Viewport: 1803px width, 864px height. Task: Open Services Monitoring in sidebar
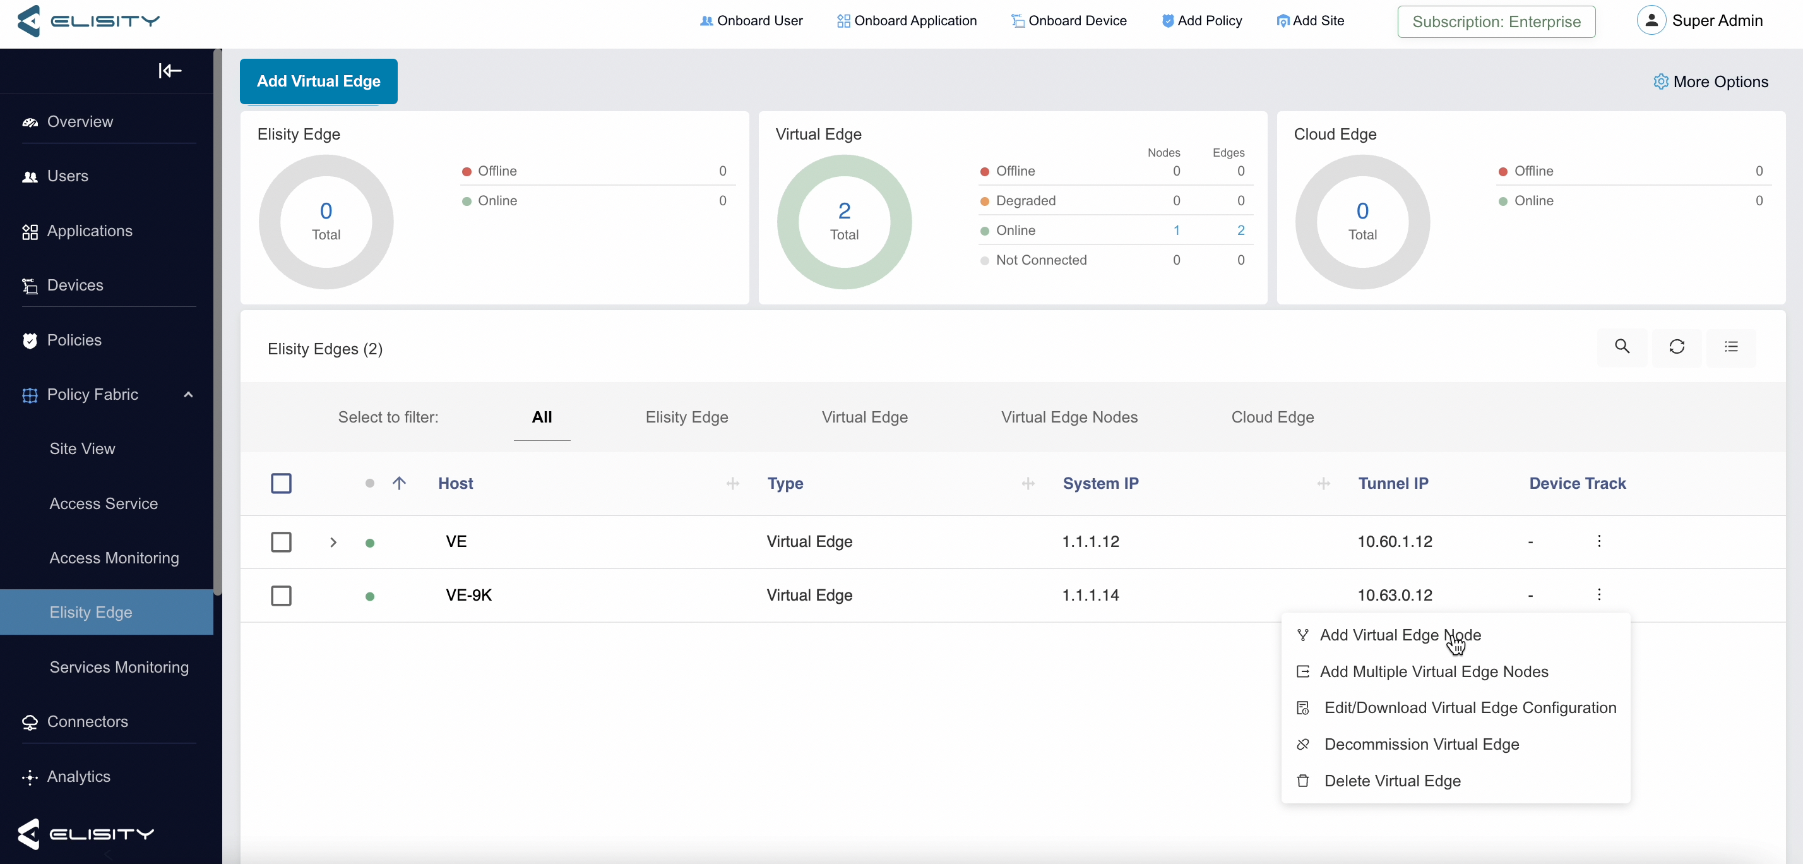119,667
